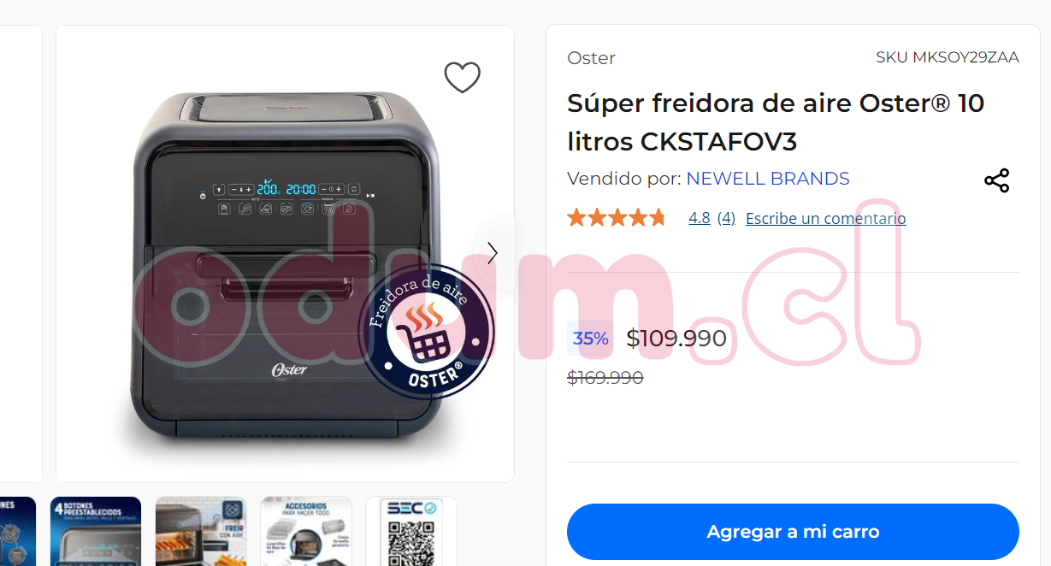The height and width of the screenshot is (566, 1051).
Task: Click the Freidora de aire Oster badge
Action: click(x=427, y=332)
